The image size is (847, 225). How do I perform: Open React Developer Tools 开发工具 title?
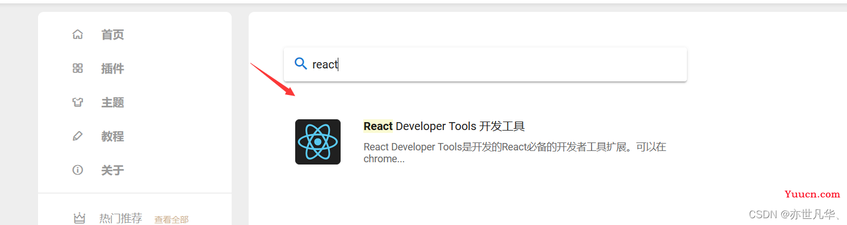pyautogui.click(x=444, y=126)
